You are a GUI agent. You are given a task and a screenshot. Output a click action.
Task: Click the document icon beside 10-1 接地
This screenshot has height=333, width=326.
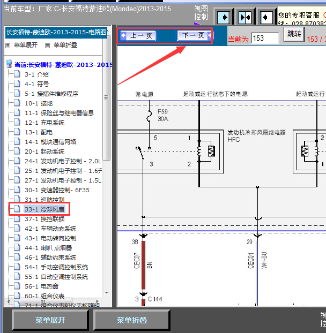click(x=17, y=103)
